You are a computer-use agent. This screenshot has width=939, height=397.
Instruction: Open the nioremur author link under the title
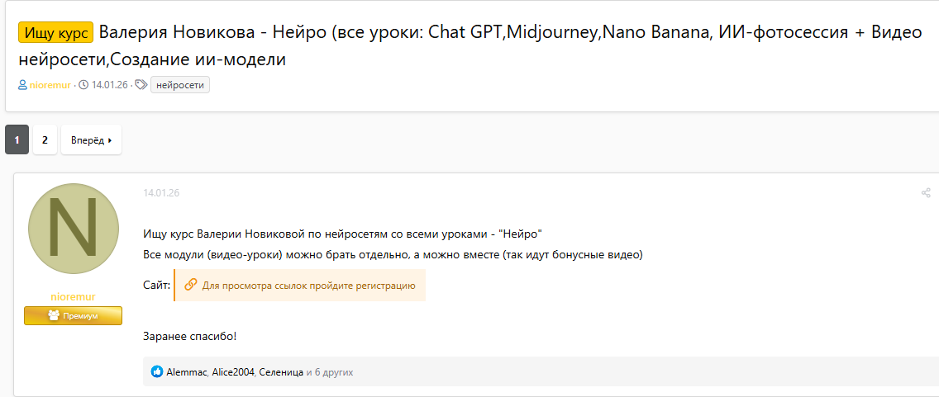click(50, 85)
